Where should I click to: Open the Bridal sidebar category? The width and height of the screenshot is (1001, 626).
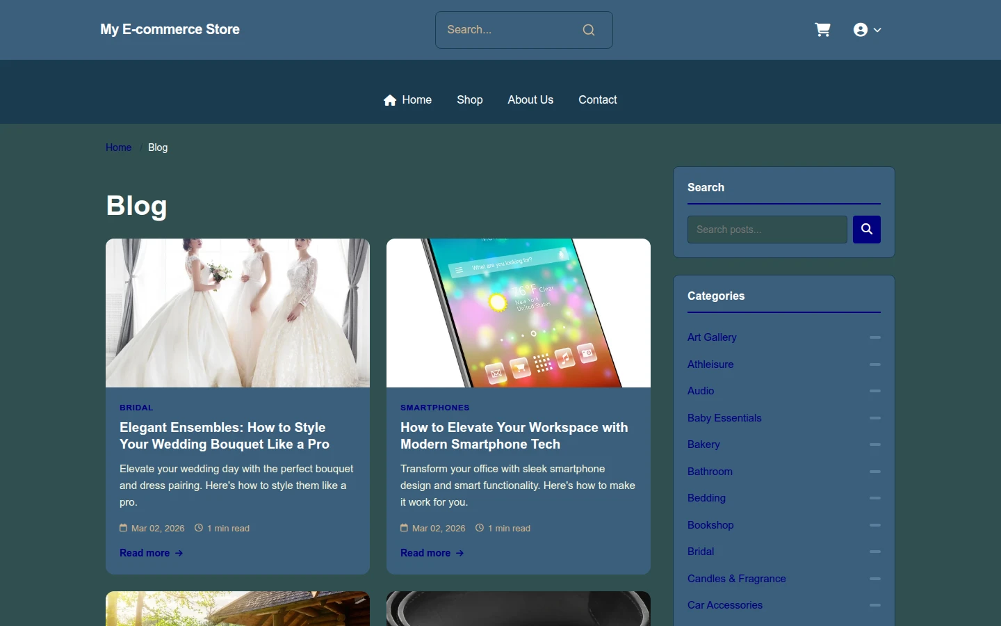701,552
